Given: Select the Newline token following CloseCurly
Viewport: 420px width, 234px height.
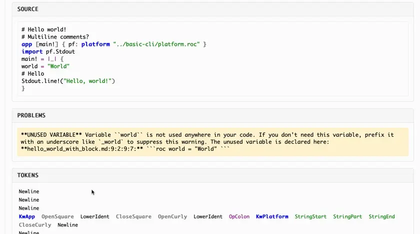Looking at the screenshot, I should click(68, 225).
